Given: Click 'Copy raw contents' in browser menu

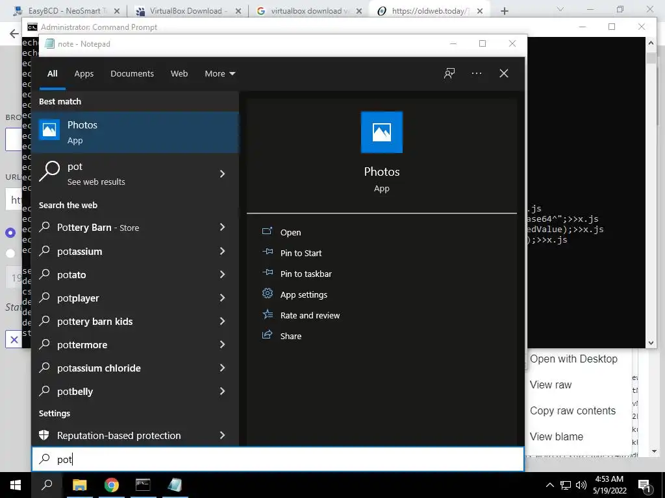Looking at the screenshot, I should click(573, 410).
